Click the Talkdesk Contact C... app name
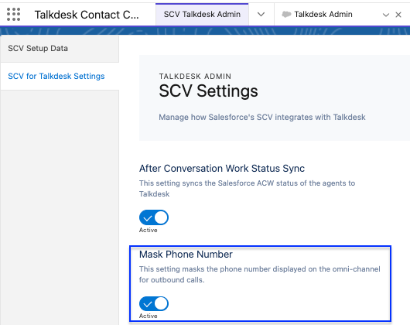410x325 pixels. coord(87,15)
